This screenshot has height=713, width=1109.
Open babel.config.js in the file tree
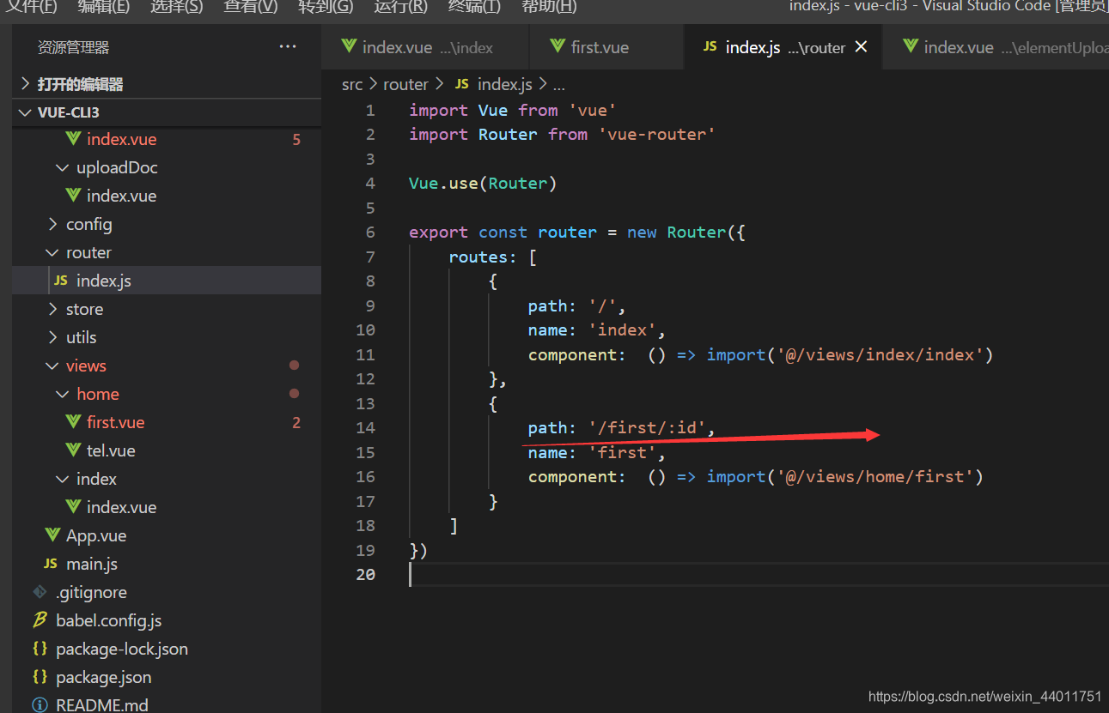tap(108, 620)
